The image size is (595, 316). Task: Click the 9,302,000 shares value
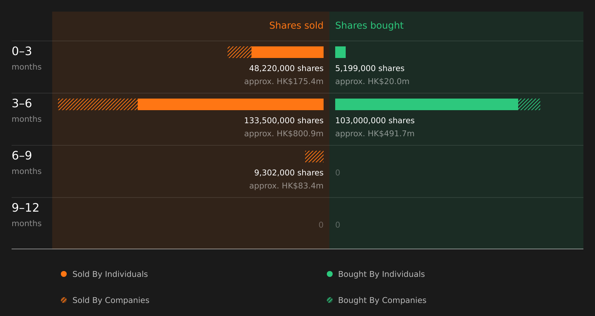(289, 173)
